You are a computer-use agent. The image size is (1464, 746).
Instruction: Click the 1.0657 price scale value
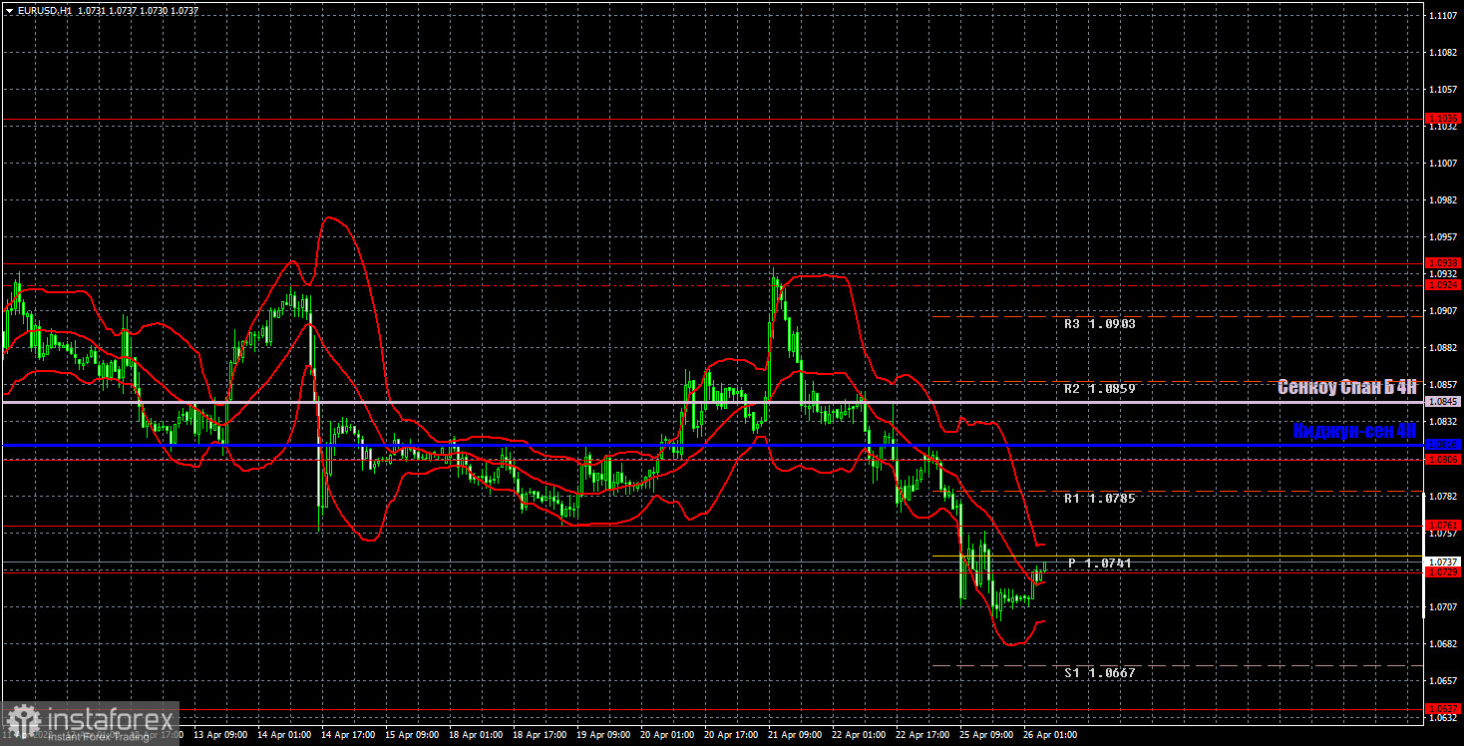click(1443, 680)
